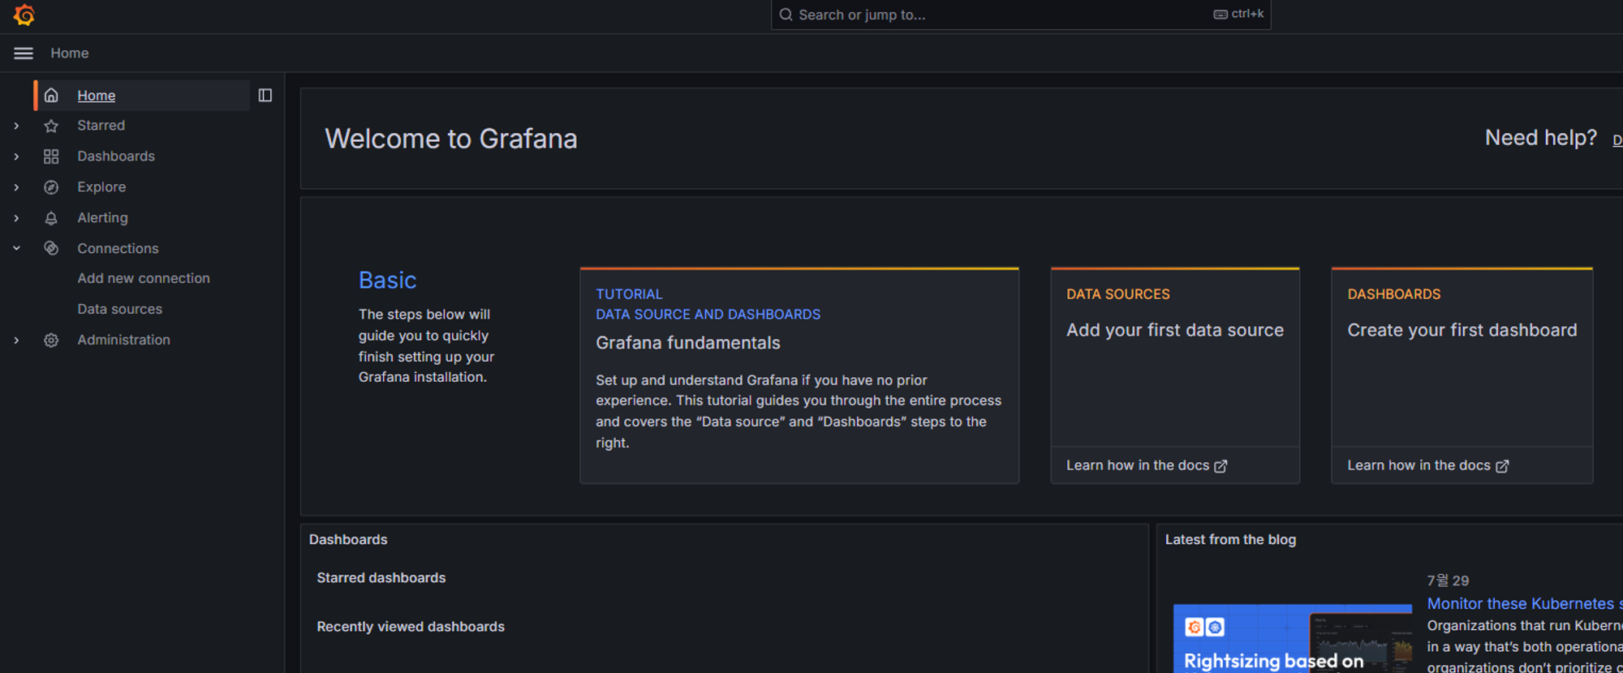Open the Grafana fundamentals tutorial card

tap(799, 376)
